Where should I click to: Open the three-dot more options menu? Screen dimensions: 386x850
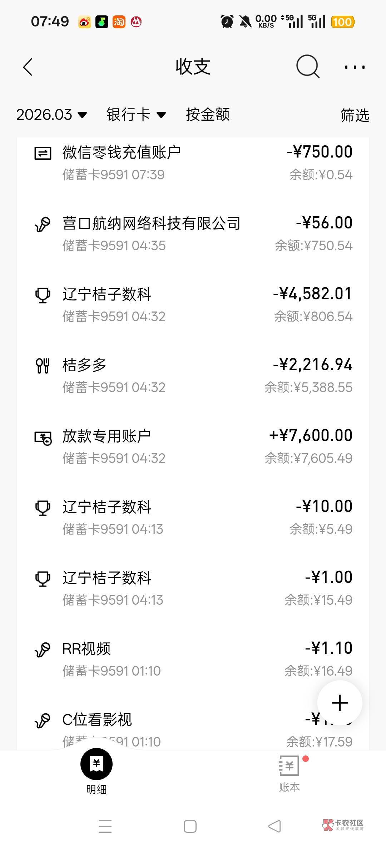pos(355,67)
